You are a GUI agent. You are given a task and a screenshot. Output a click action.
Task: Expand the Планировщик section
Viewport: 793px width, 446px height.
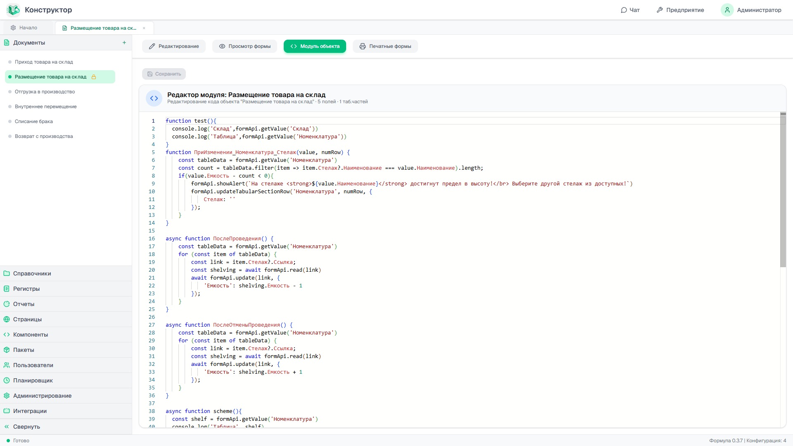(66, 380)
